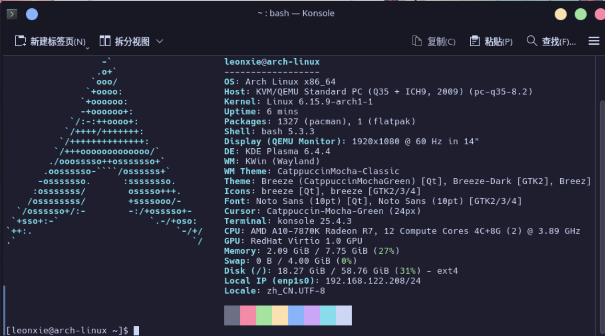The height and width of the screenshot is (336, 605).
Task: Click the bash prompt "[leonxie@arch-linux ~]$"
Action: [67, 330]
